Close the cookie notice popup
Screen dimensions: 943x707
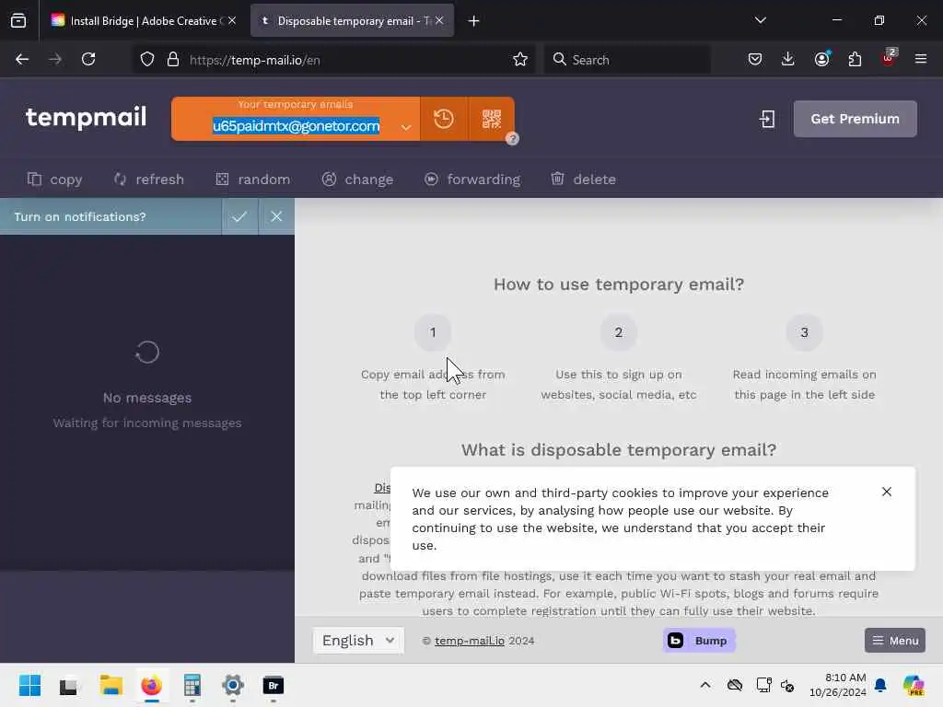(x=887, y=492)
